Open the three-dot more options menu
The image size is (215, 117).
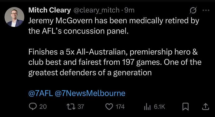(206, 10)
